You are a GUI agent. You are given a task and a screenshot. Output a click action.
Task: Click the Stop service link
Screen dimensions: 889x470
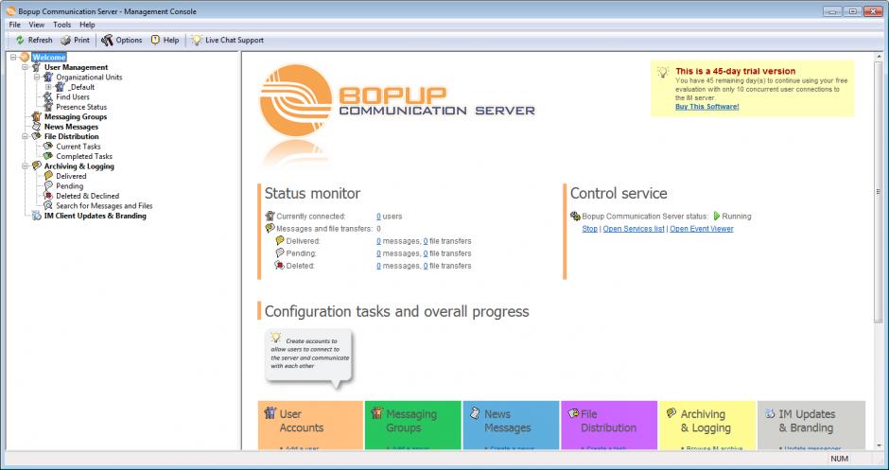tap(589, 229)
